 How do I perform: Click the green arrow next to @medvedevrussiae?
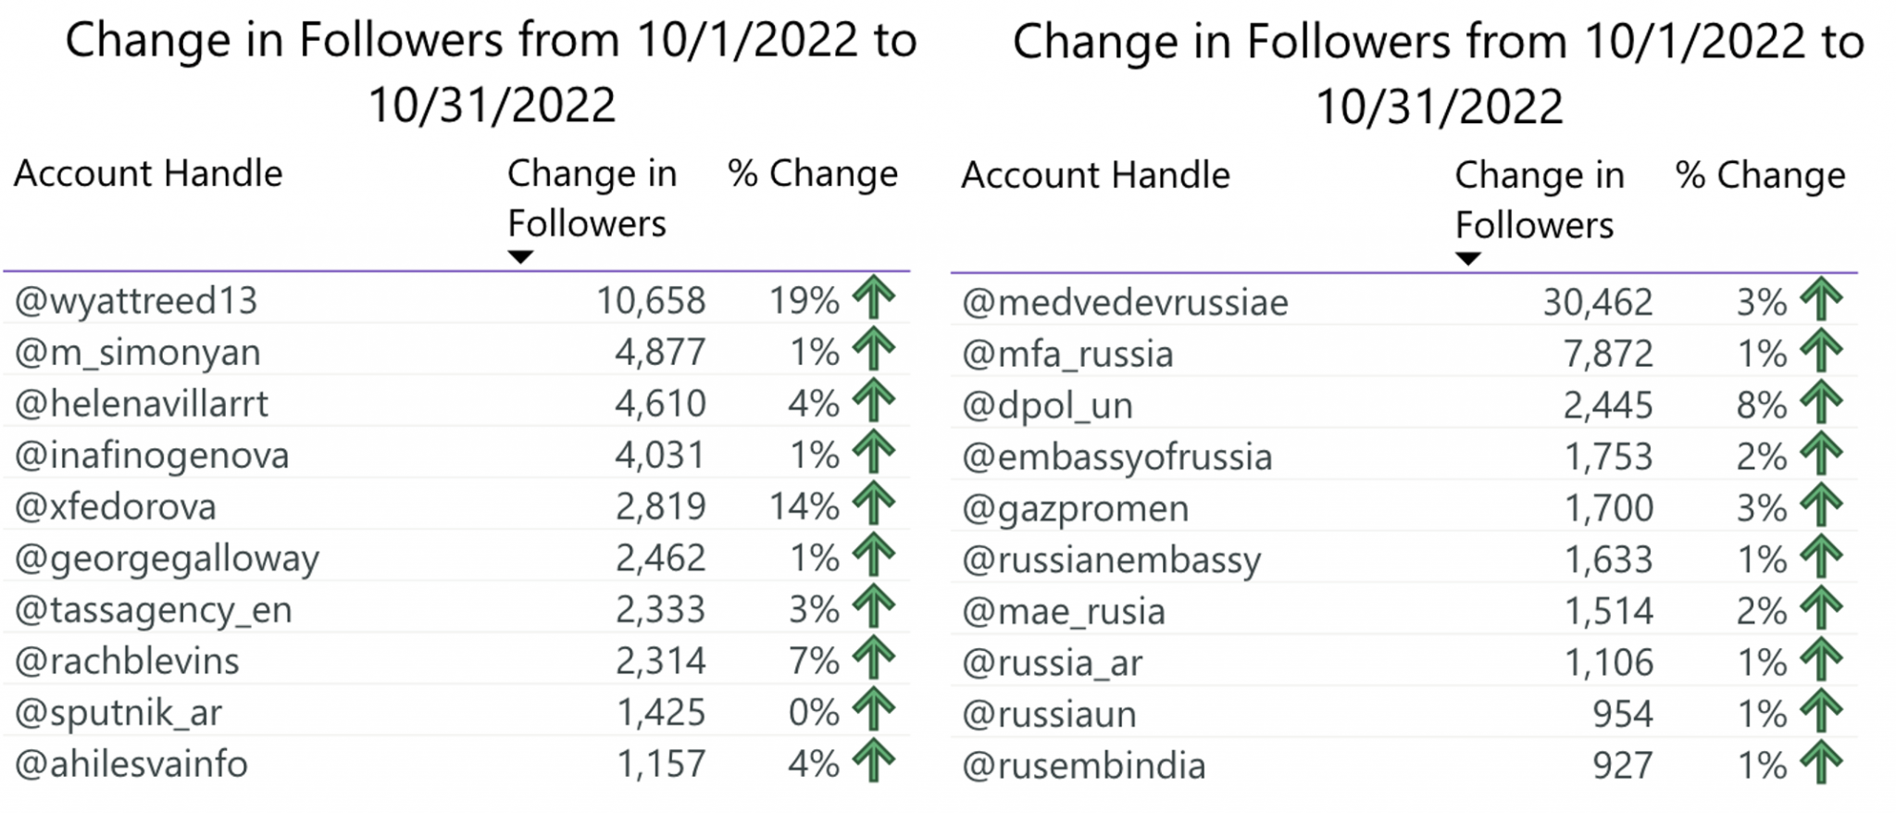click(1822, 299)
